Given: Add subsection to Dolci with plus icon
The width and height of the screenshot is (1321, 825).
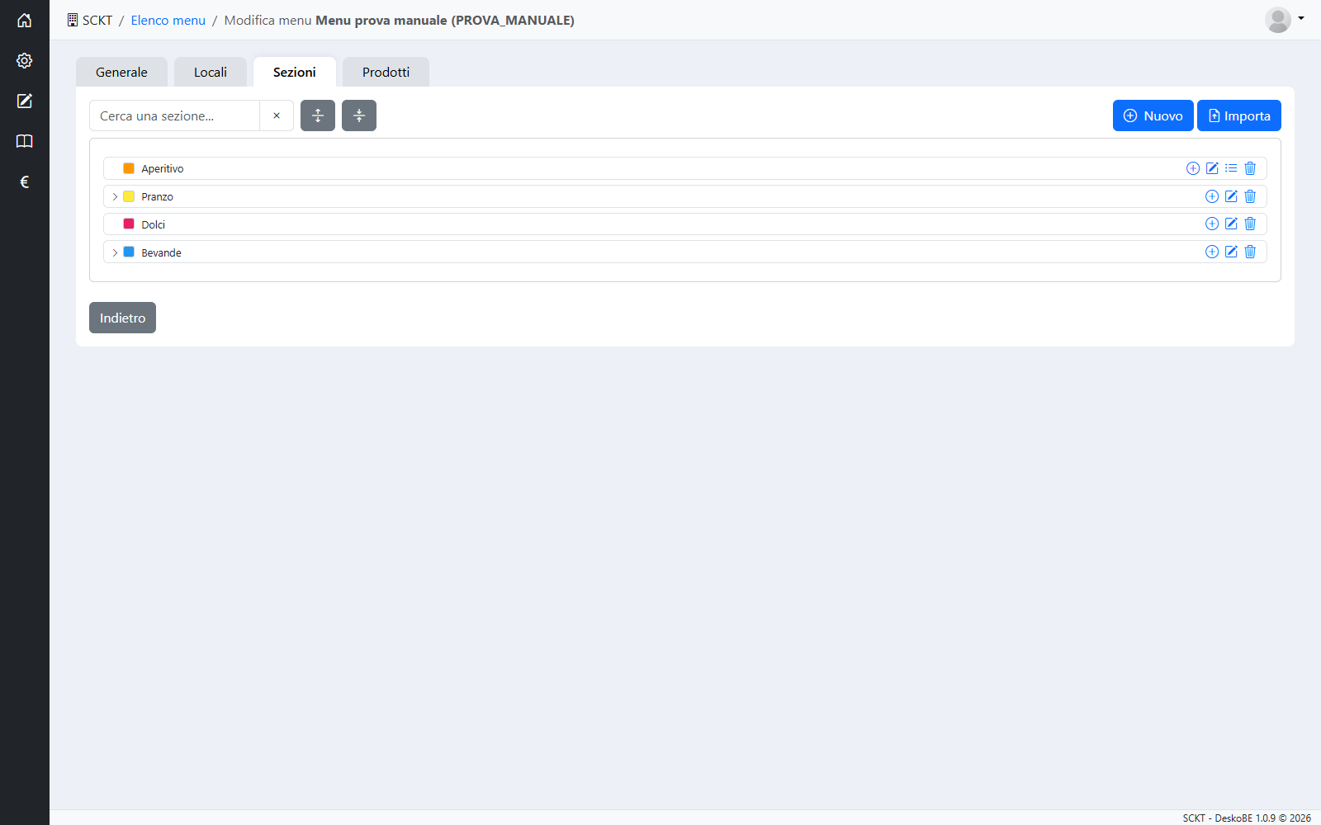Looking at the screenshot, I should (x=1212, y=224).
